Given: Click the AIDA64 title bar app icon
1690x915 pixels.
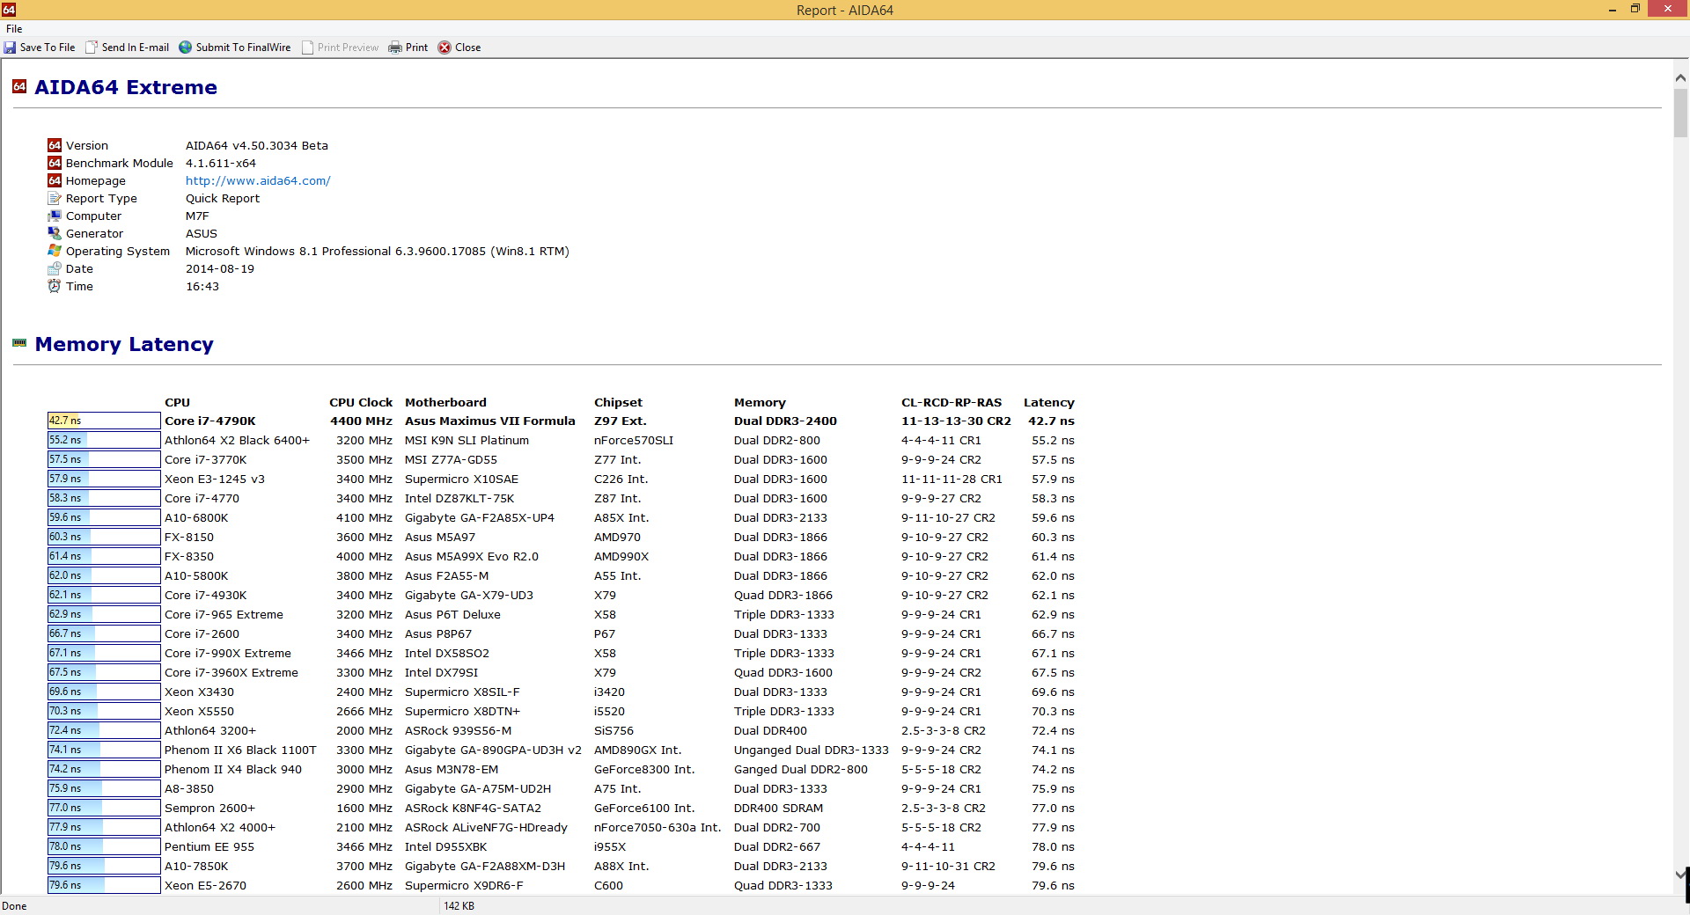Looking at the screenshot, I should 9,10.
